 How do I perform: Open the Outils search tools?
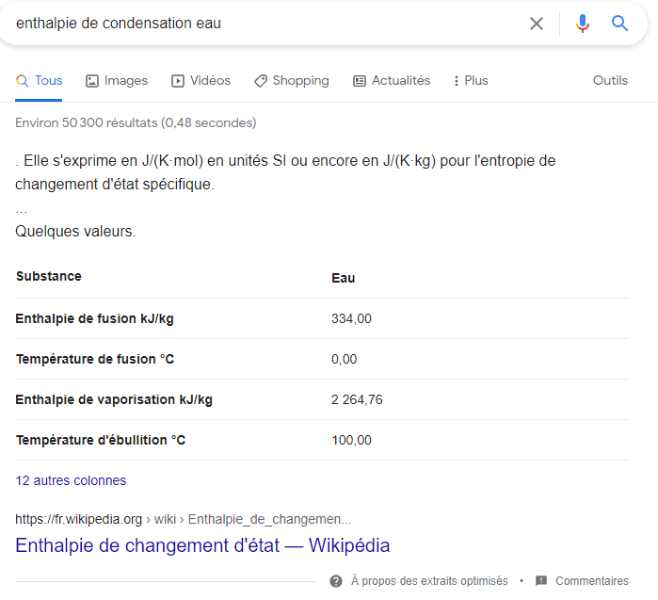pyautogui.click(x=610, y=81)
